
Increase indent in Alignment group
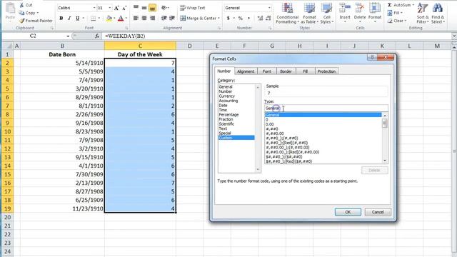[172, 18]
